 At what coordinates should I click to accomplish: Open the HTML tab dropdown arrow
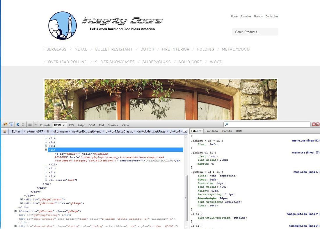(64, 125)
